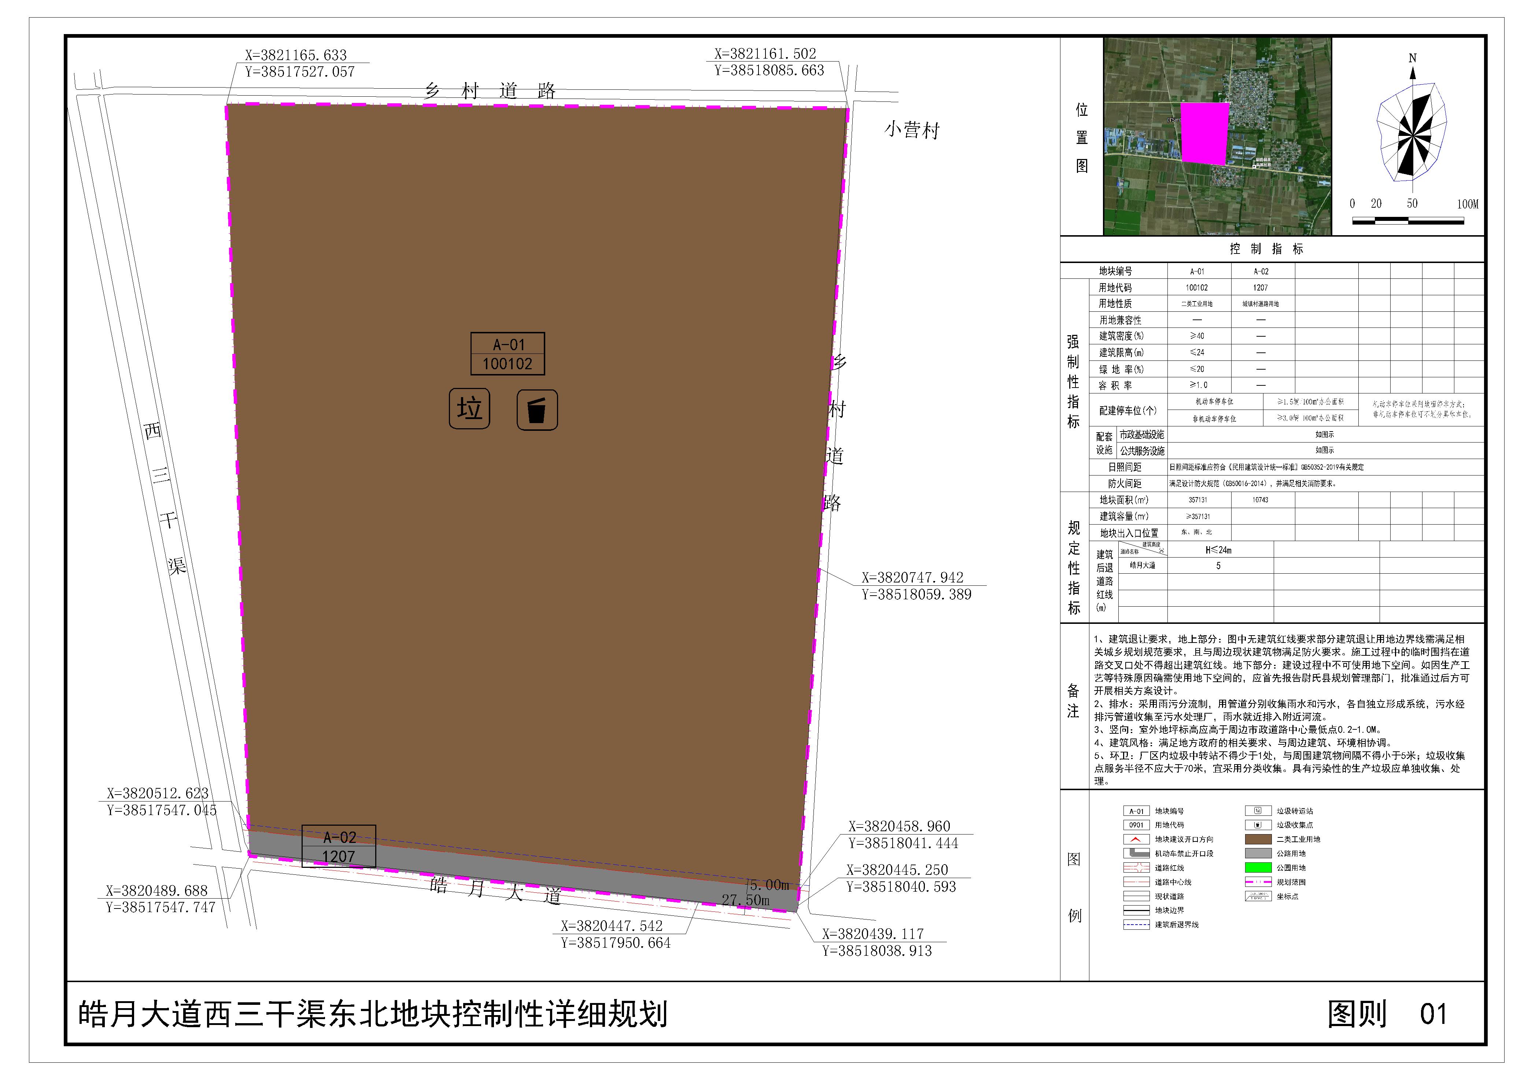Select the red opening-direction arrow legend symbol
This screenshot has height=1088, width=1539.
1136,839
